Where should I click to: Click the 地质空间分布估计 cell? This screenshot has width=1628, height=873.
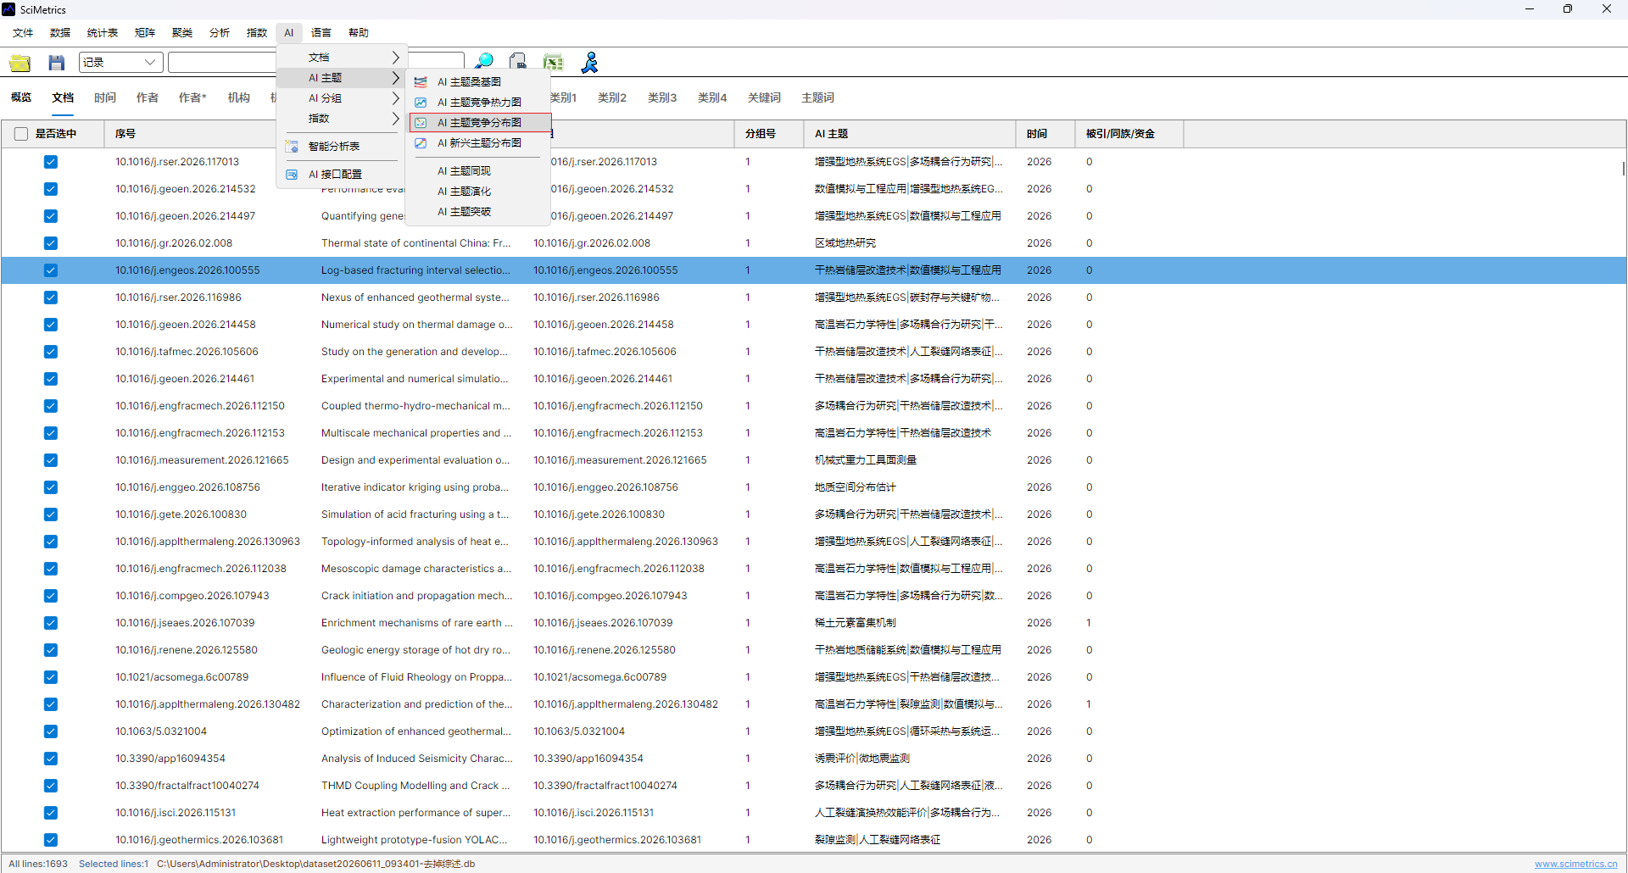(x=855, y=487)
